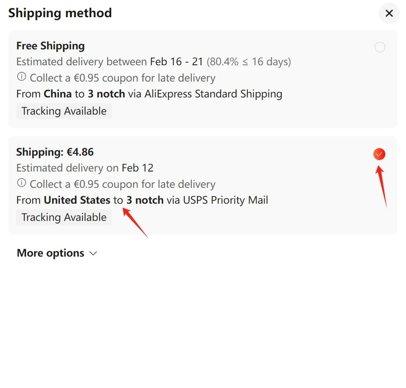Click the Feb 16 - 21 delivery estimate
This screenshot has height=388, width=406.
coord(176,62)
